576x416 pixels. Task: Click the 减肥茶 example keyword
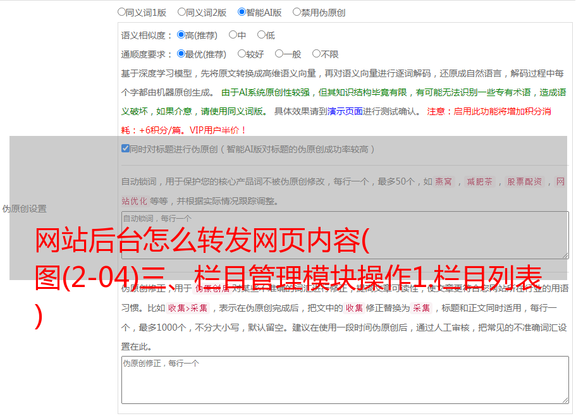click(480, 181)
